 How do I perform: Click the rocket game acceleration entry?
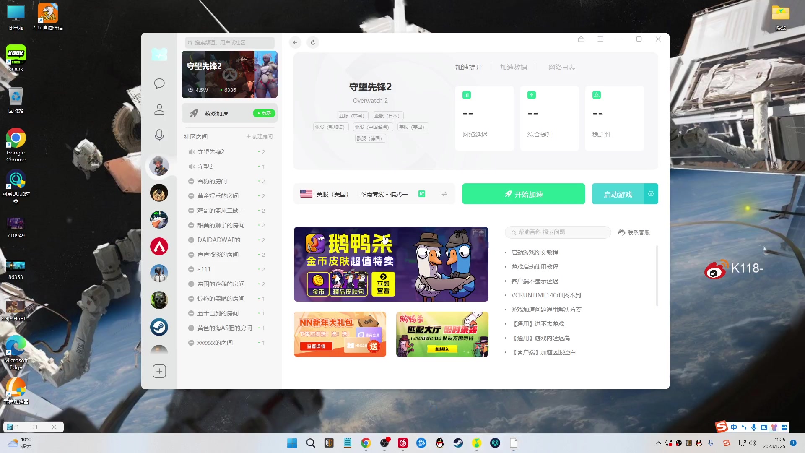229,114
